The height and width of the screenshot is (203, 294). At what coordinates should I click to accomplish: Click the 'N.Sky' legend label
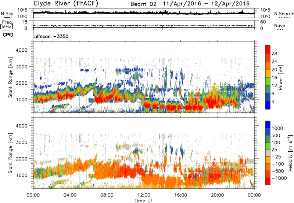click(x=7, y=14)
